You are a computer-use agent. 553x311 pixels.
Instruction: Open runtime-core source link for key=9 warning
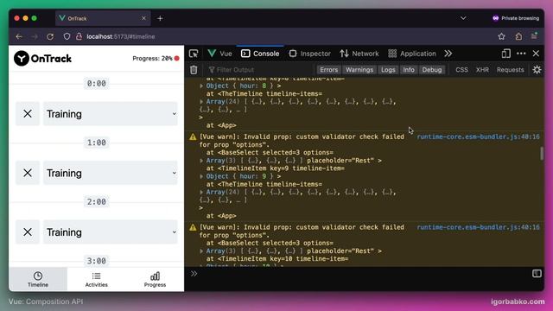(x=478, y=136)
